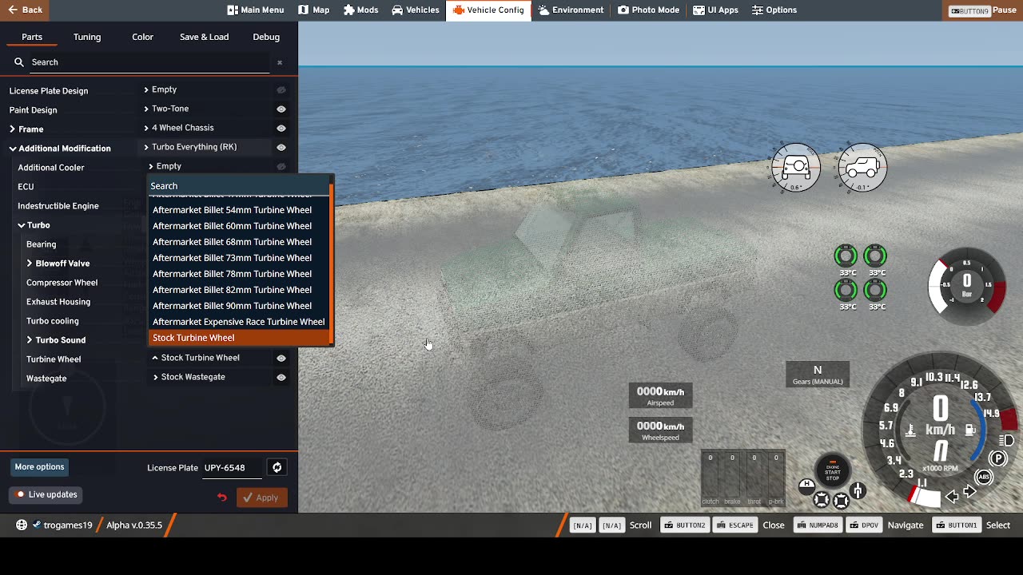The width and height of the screenshot is (1023, 575).
Task: Toggle visibility of License Plate Design part
Action: click(281, 89)
